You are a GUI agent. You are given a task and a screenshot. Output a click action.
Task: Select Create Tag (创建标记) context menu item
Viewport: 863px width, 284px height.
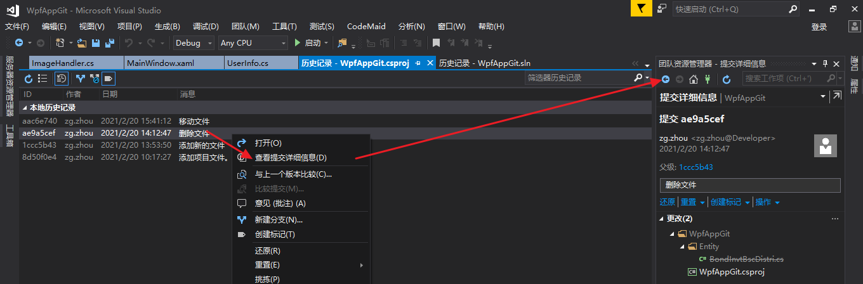click(x=301, y=235)
